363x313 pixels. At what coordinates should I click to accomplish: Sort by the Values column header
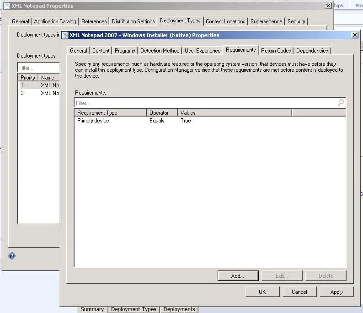(x=235, y=113)
